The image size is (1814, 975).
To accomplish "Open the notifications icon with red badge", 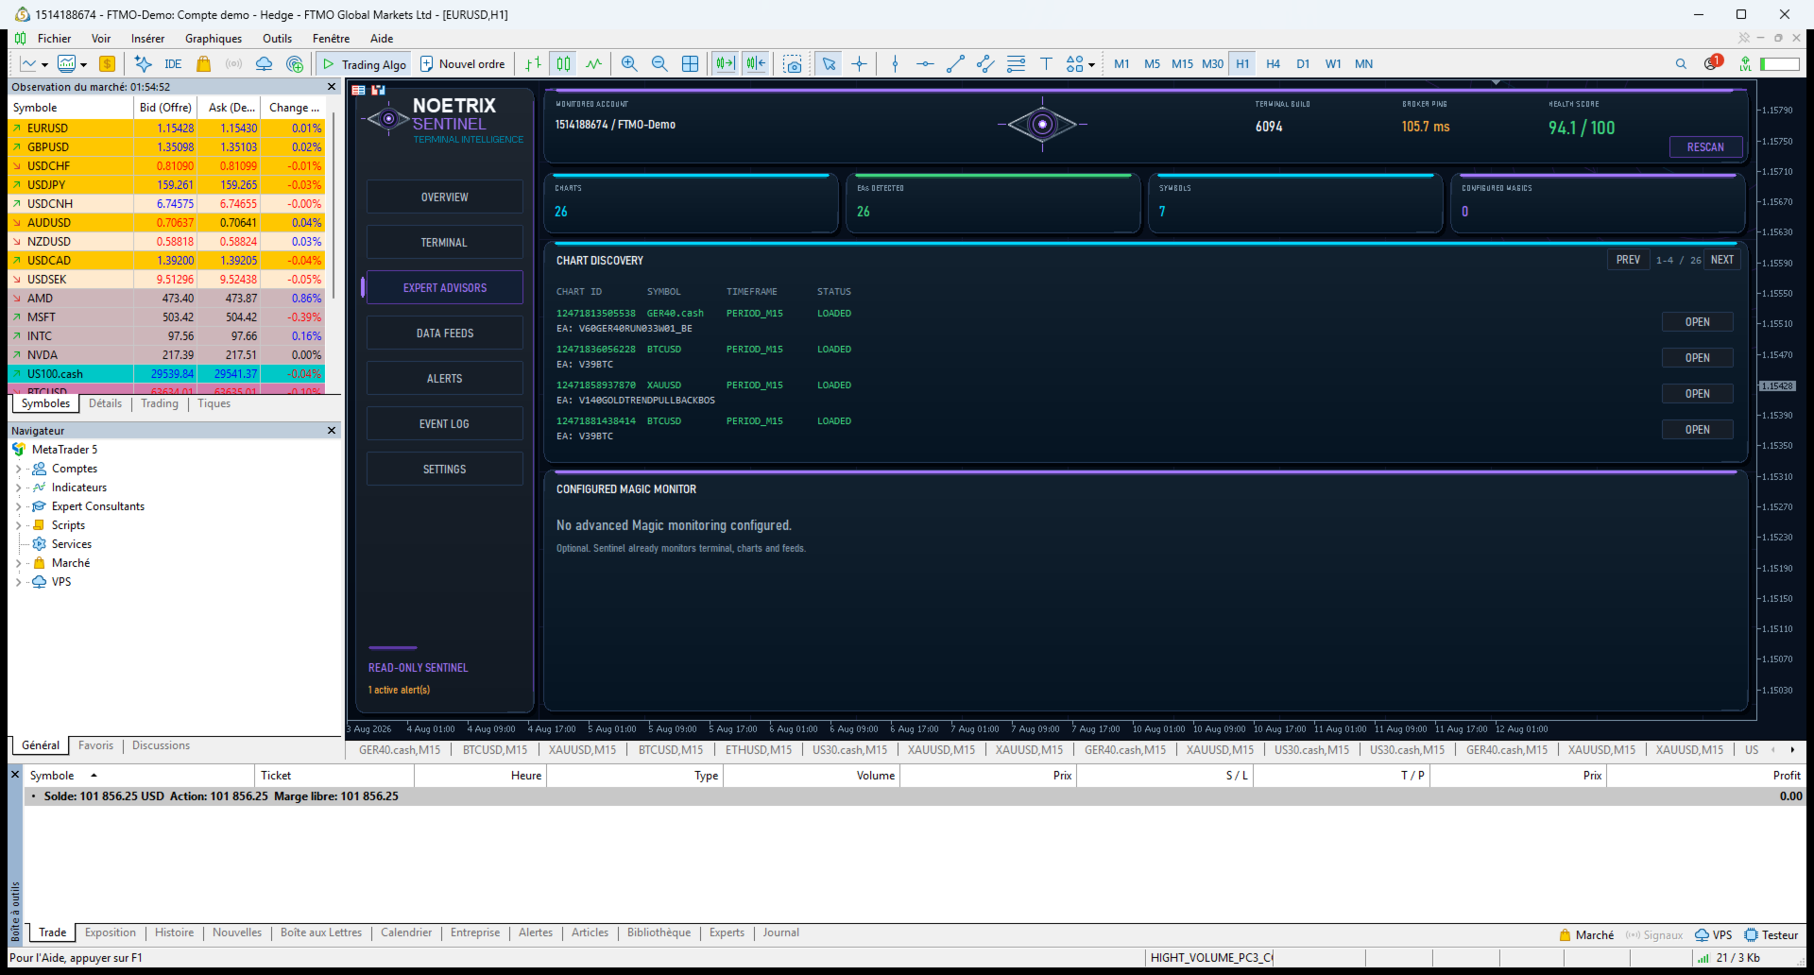I will [1713, 62].
